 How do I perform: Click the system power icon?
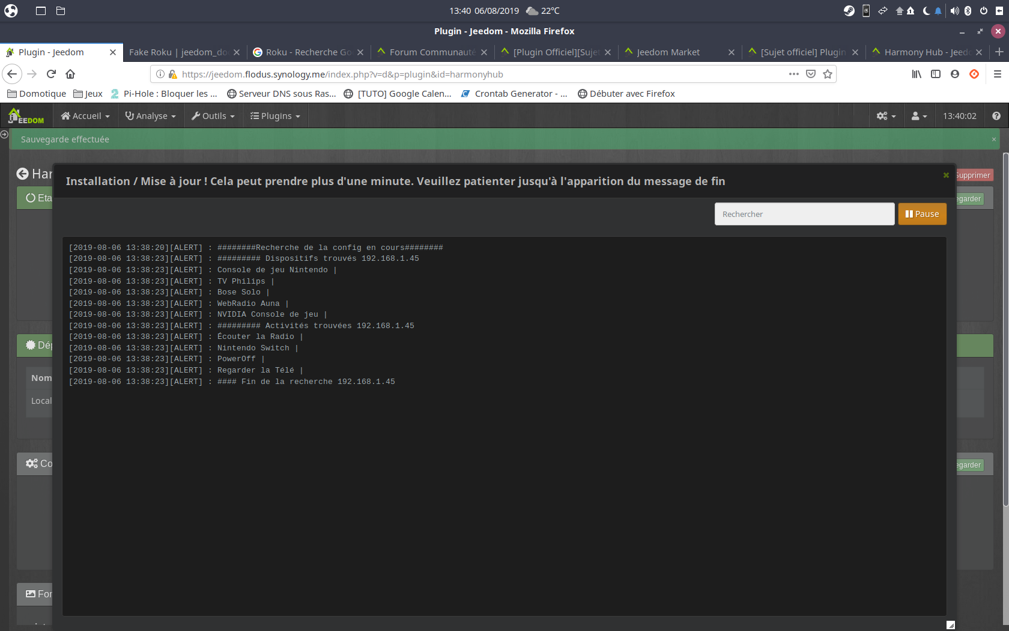tap(984, 11)
